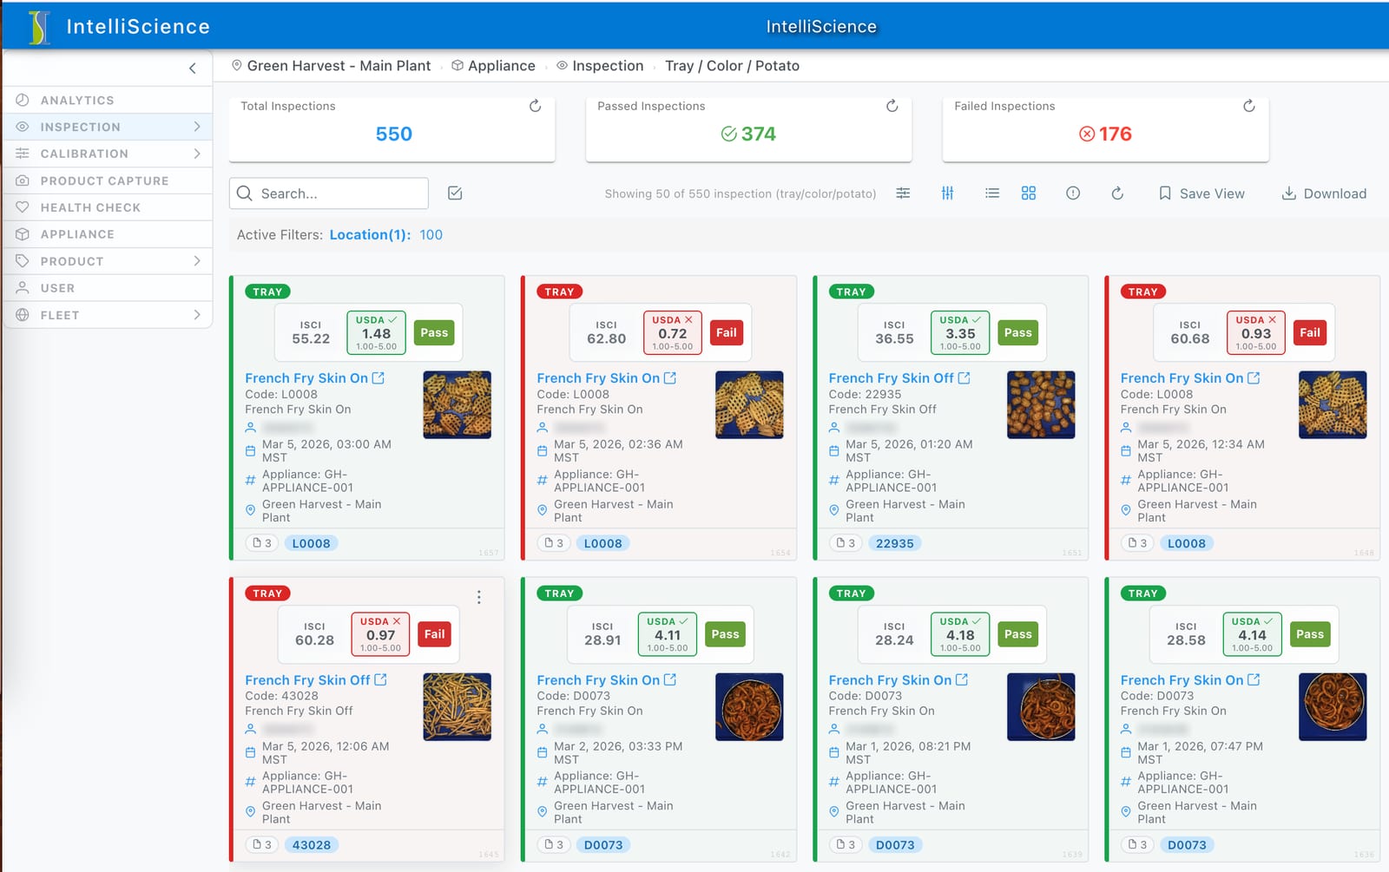Viewport: 1389px width, 872px height.
Task: Switch to list view
Action: click(x=992, y=193)
